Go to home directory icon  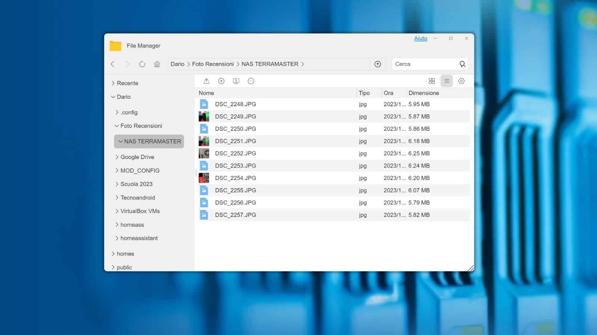157,64
